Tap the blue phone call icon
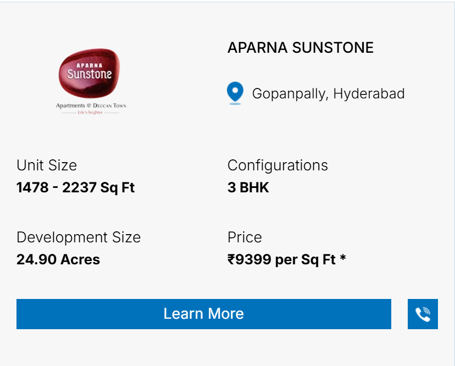Screen dimensions: 455x366 (x=423, y=314)
